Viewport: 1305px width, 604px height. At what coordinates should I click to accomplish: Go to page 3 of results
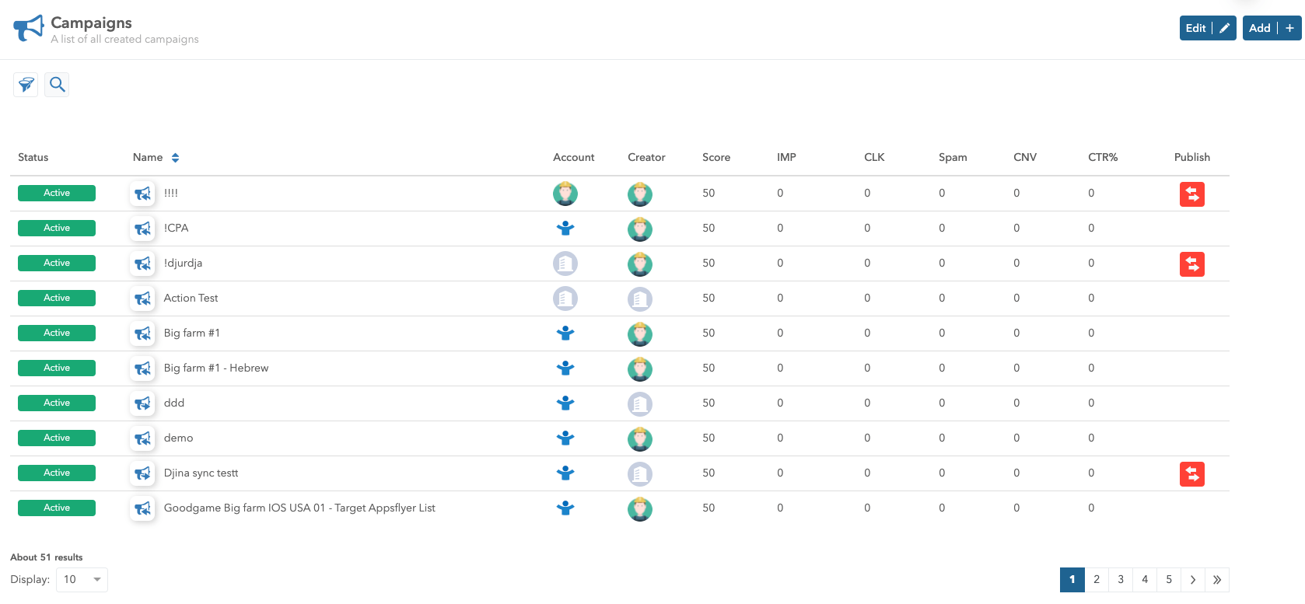pos(1120,580)
